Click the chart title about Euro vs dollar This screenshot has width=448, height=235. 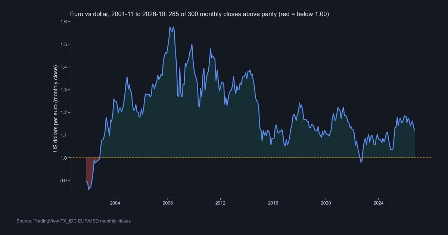point(199,14)
